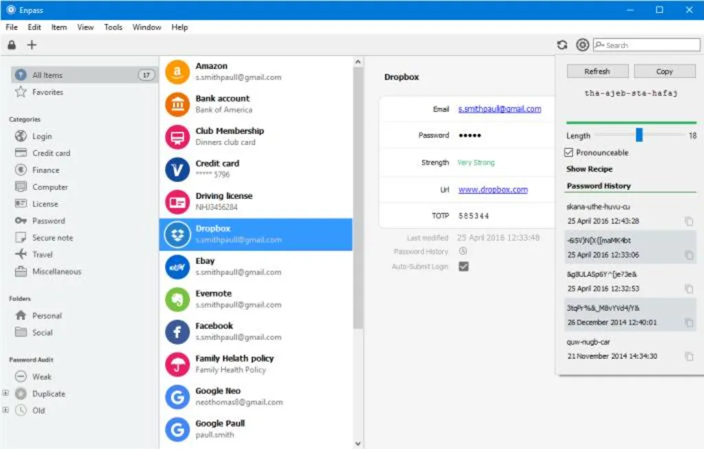Uncheck the Auto-Submit Login option
Viewport: 704px width, 449px height.
coord(463,266)
